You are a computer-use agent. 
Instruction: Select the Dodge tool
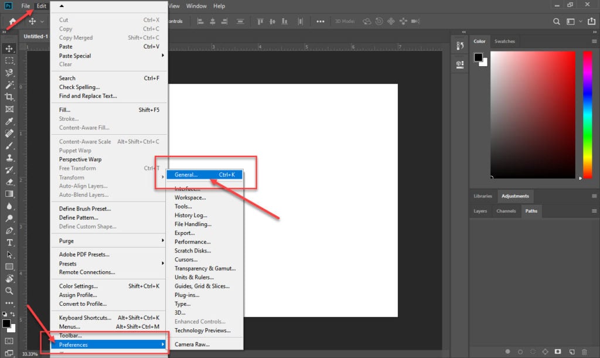click(9, 219)
